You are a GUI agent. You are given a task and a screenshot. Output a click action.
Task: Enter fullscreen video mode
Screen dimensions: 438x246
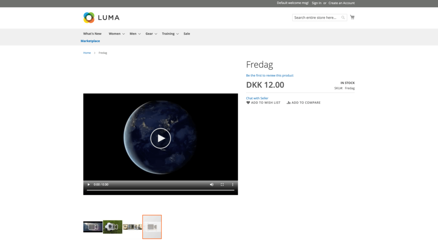(222, 185)
